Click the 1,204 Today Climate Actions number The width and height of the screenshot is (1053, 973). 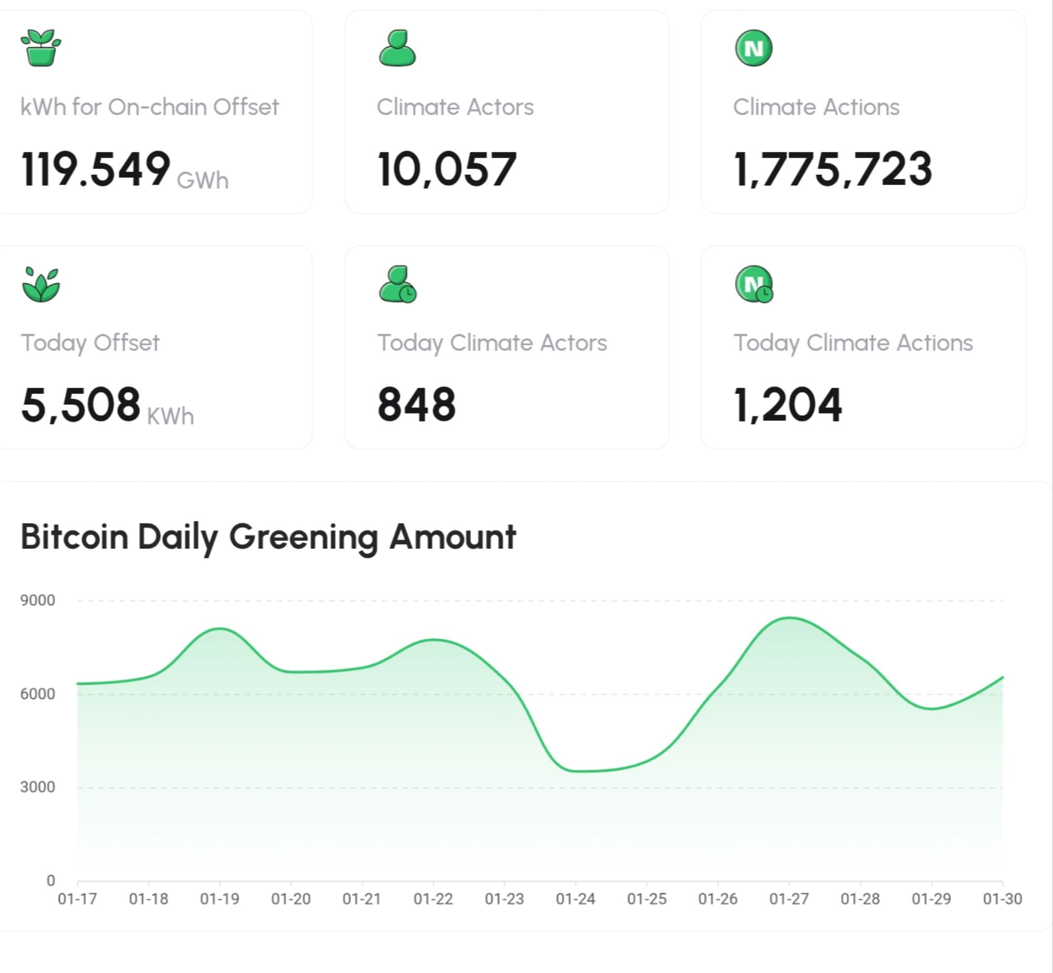pos(788,405)
